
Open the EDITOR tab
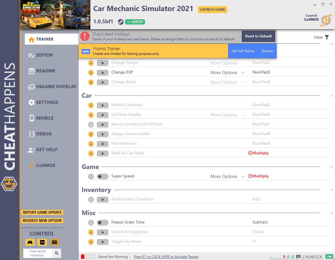coord(41,55)
